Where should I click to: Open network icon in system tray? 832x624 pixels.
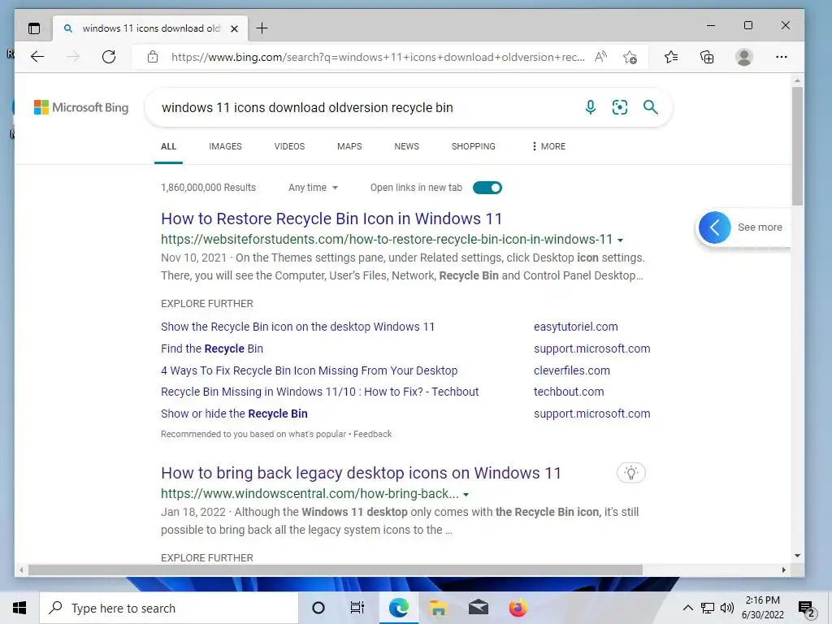(708, 608)
